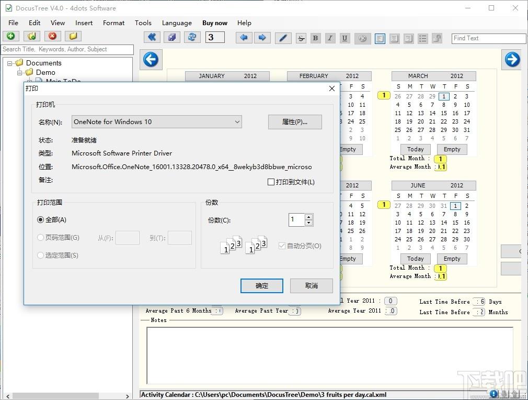The width and height of the screenshot is (528, 400).
Task: Collapse the Documents tree node
Action: (x=9, y=63)
